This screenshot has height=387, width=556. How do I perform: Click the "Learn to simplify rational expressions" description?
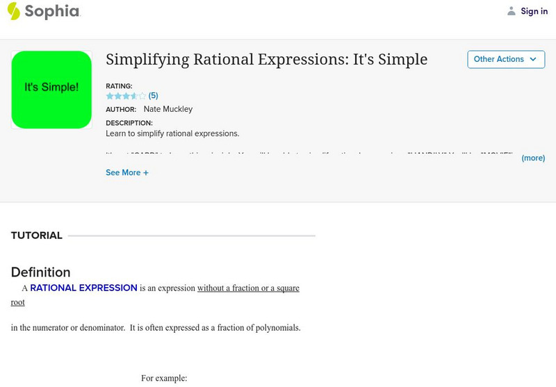point(172,133)
